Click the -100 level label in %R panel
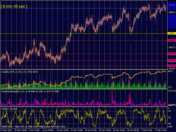176x132 pixels. [x=170, y=127]
